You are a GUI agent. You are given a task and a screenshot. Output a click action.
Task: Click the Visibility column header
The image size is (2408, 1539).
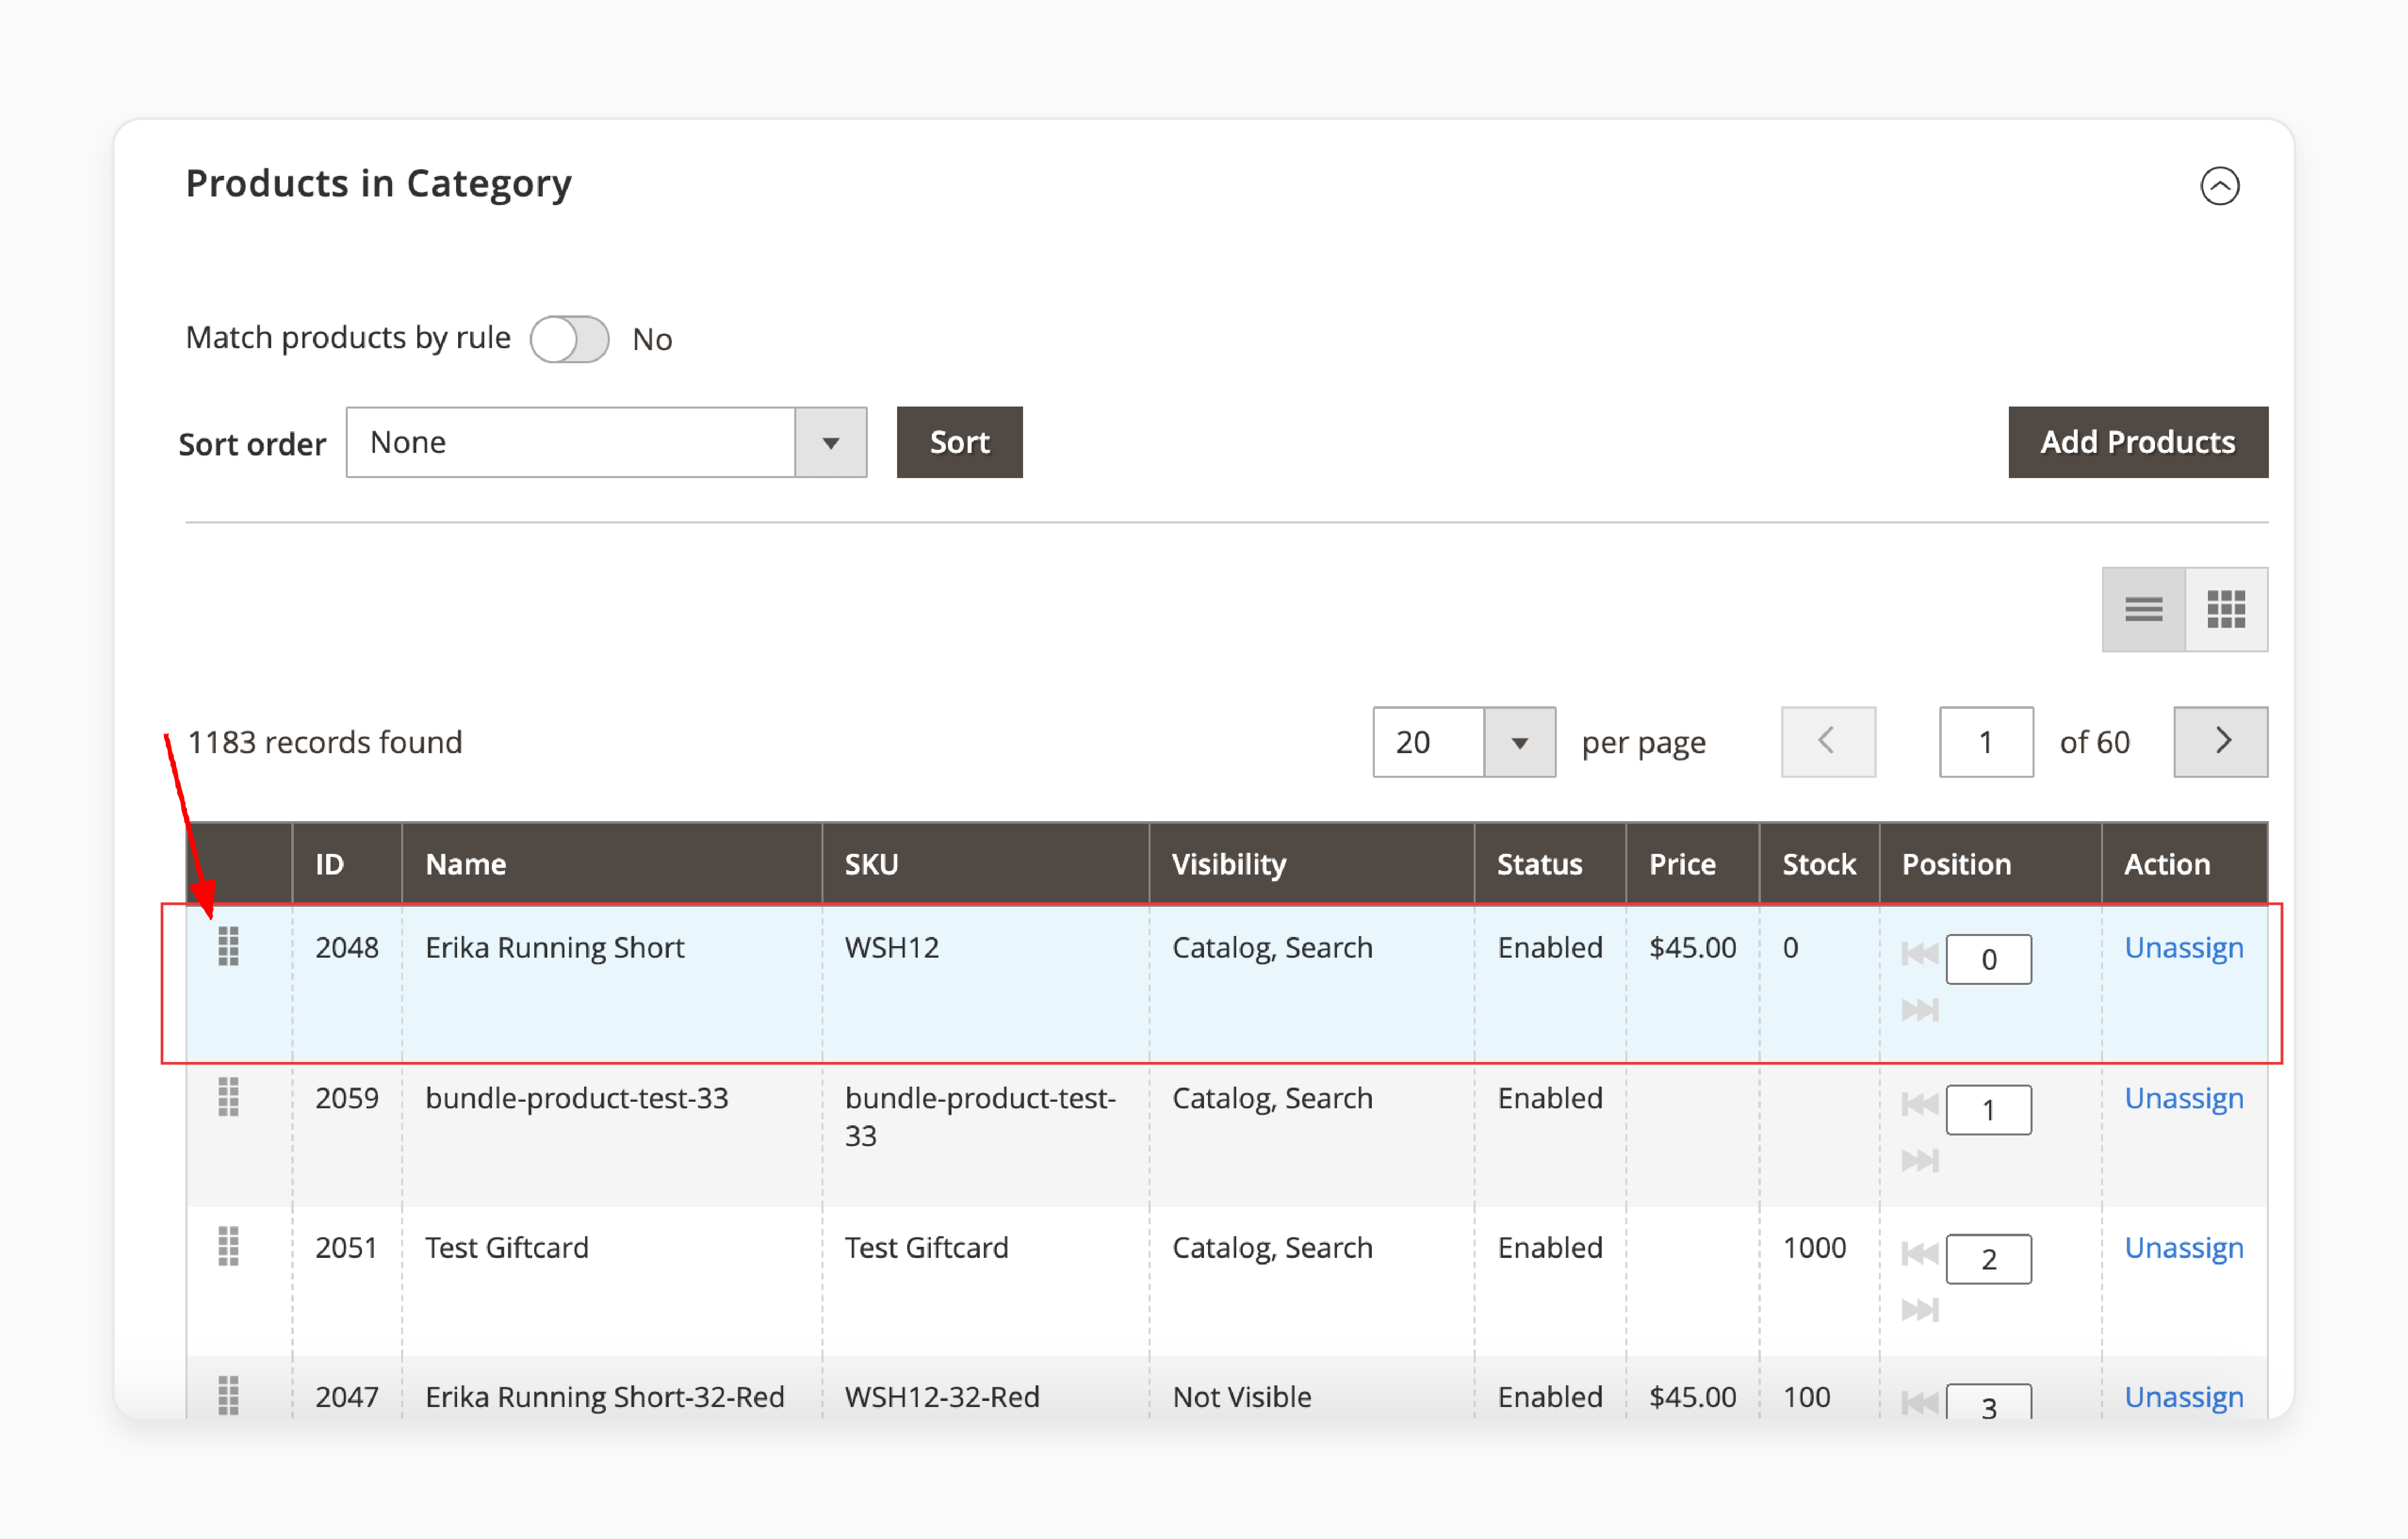pyautogui.click(x=1311, y=863)
